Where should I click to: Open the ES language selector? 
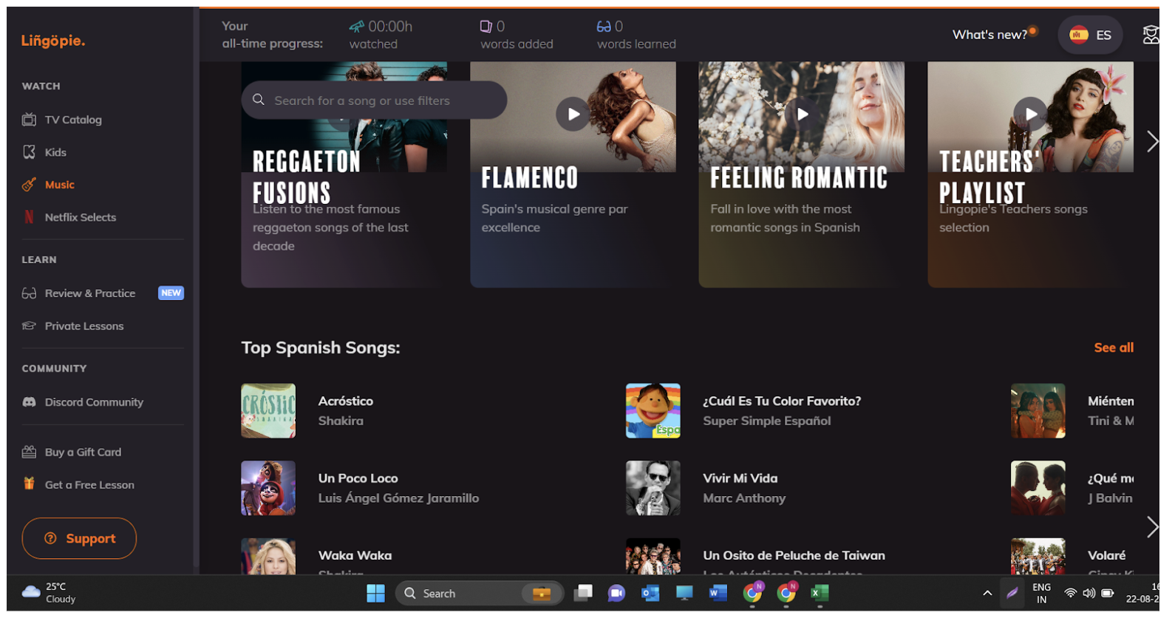click(x=1090, y=35)
